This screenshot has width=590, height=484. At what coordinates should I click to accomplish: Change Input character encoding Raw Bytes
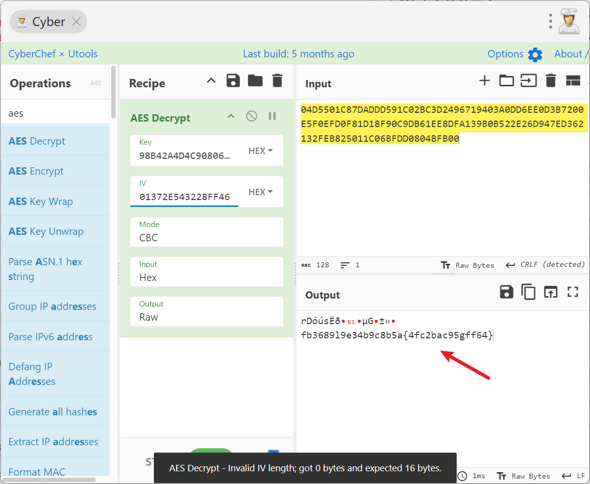(468, 265)
